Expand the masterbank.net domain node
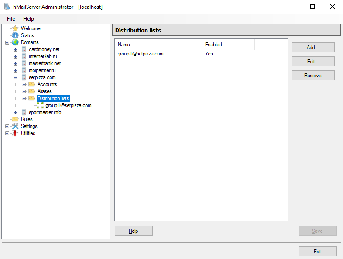The image size is (343, 259). [x=15, y=63]
